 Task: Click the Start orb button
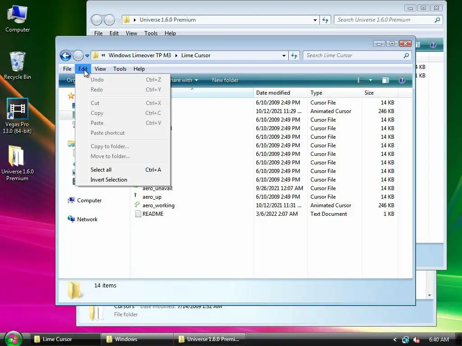click(13, 339)
